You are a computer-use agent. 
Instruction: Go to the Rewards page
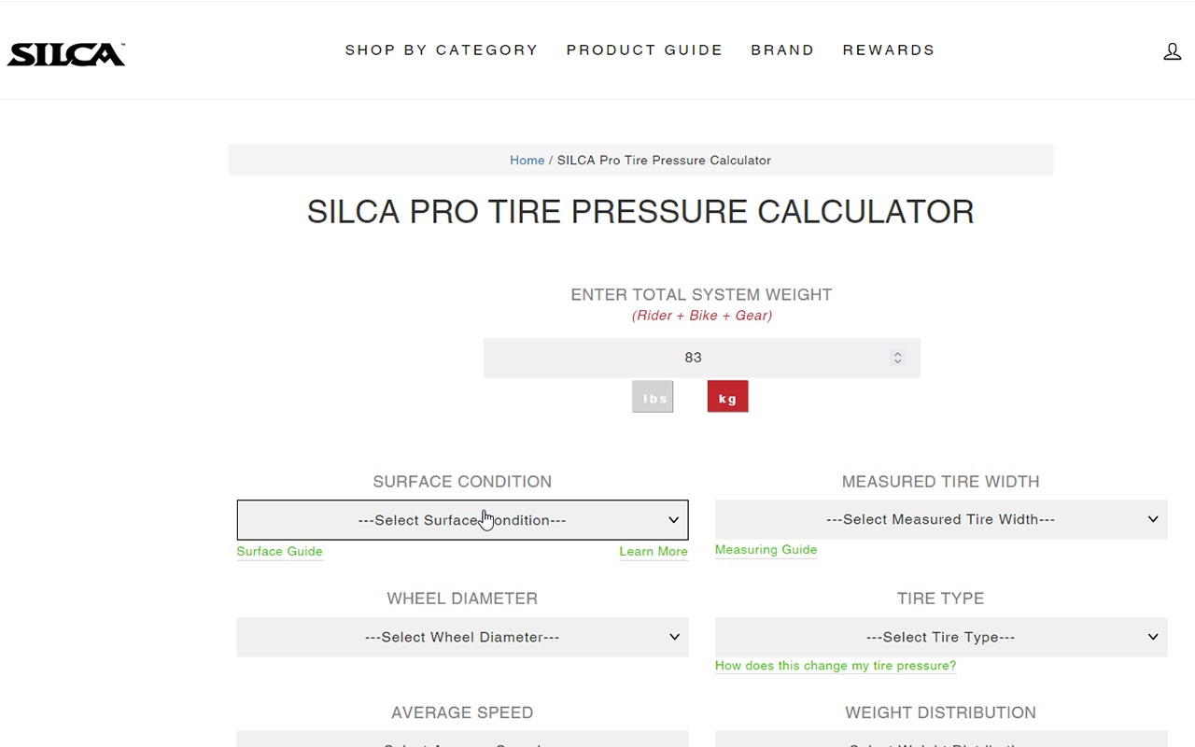[889, 50]
